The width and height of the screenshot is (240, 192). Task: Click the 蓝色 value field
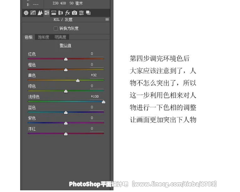97,107
